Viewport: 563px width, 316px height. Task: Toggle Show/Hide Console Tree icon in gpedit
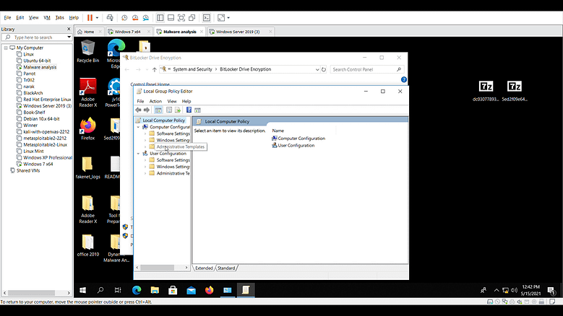(158, 110)
